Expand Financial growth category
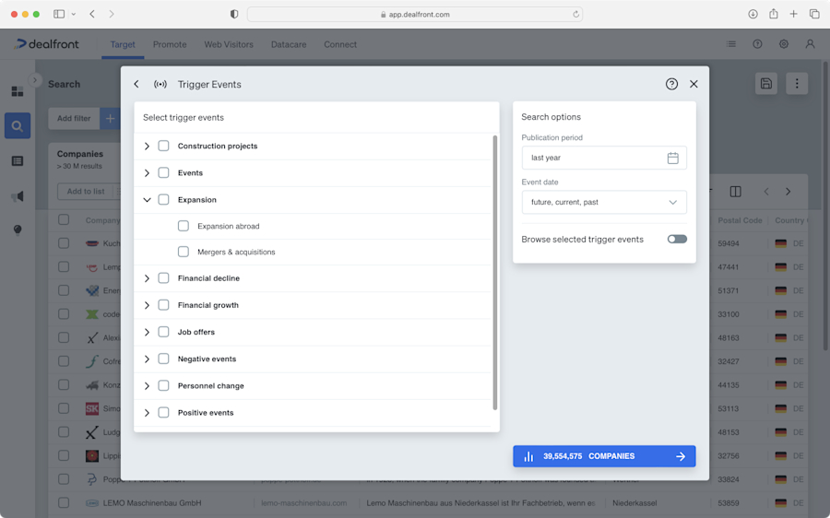 tap(147, 305)
